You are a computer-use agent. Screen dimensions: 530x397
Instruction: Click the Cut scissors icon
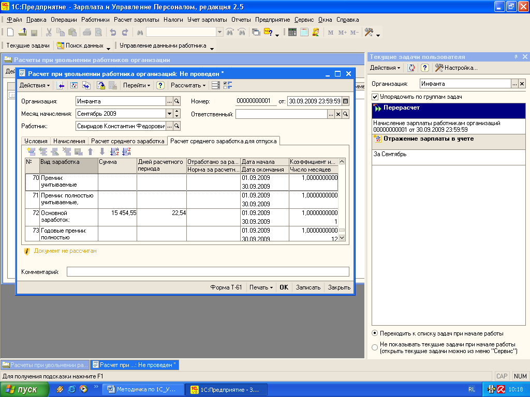tap(49, 33)
